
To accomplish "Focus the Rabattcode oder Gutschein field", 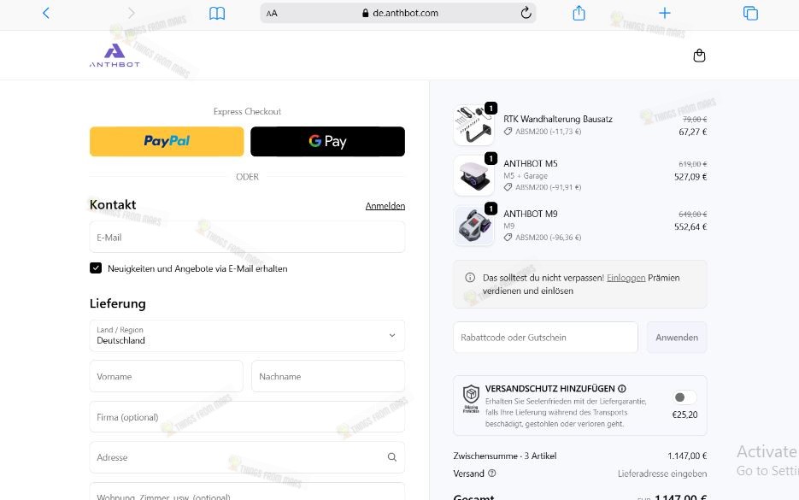I will (x=545, y=338).
